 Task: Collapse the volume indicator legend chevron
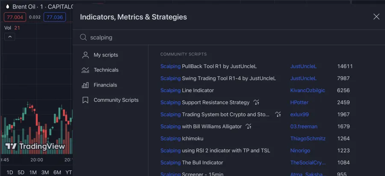(x=10, y=37)
